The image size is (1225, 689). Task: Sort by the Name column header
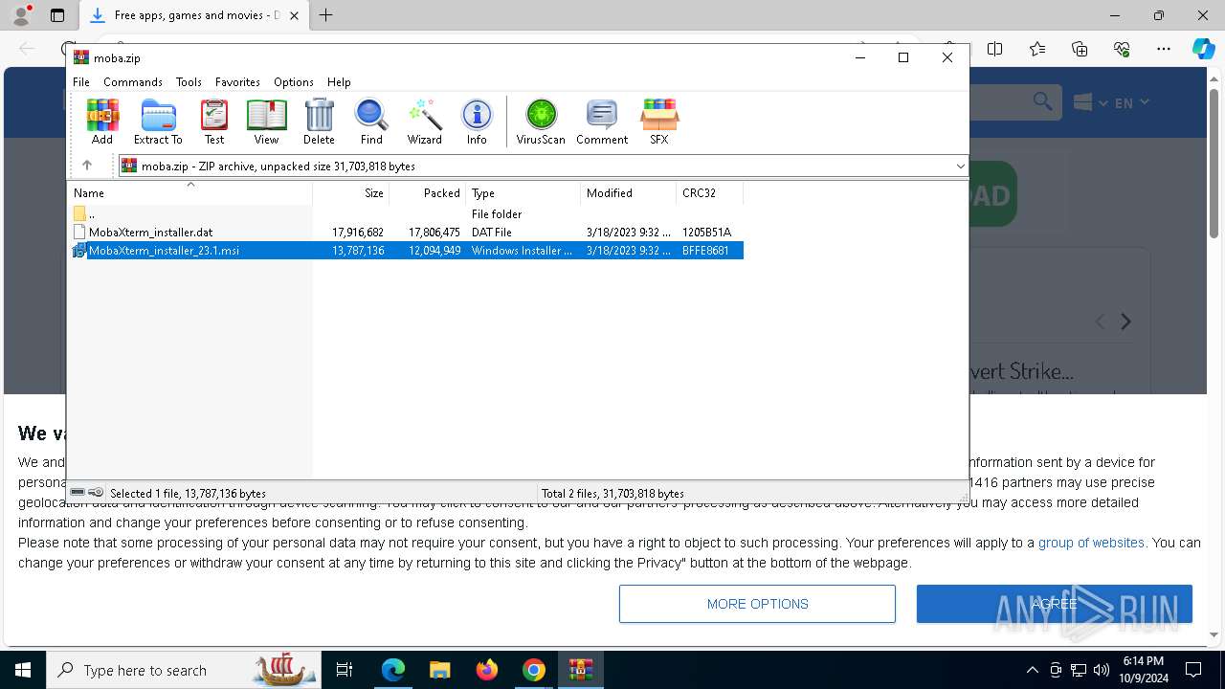[190, 193]
